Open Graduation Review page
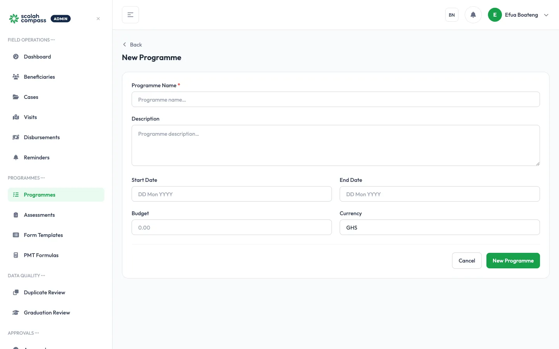Viewport: 559px width, 349px height. (x=56, y=313)
